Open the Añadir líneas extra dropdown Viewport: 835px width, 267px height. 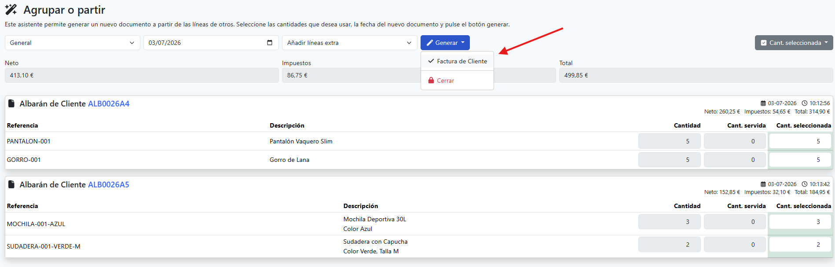click(x=350, y=43)
